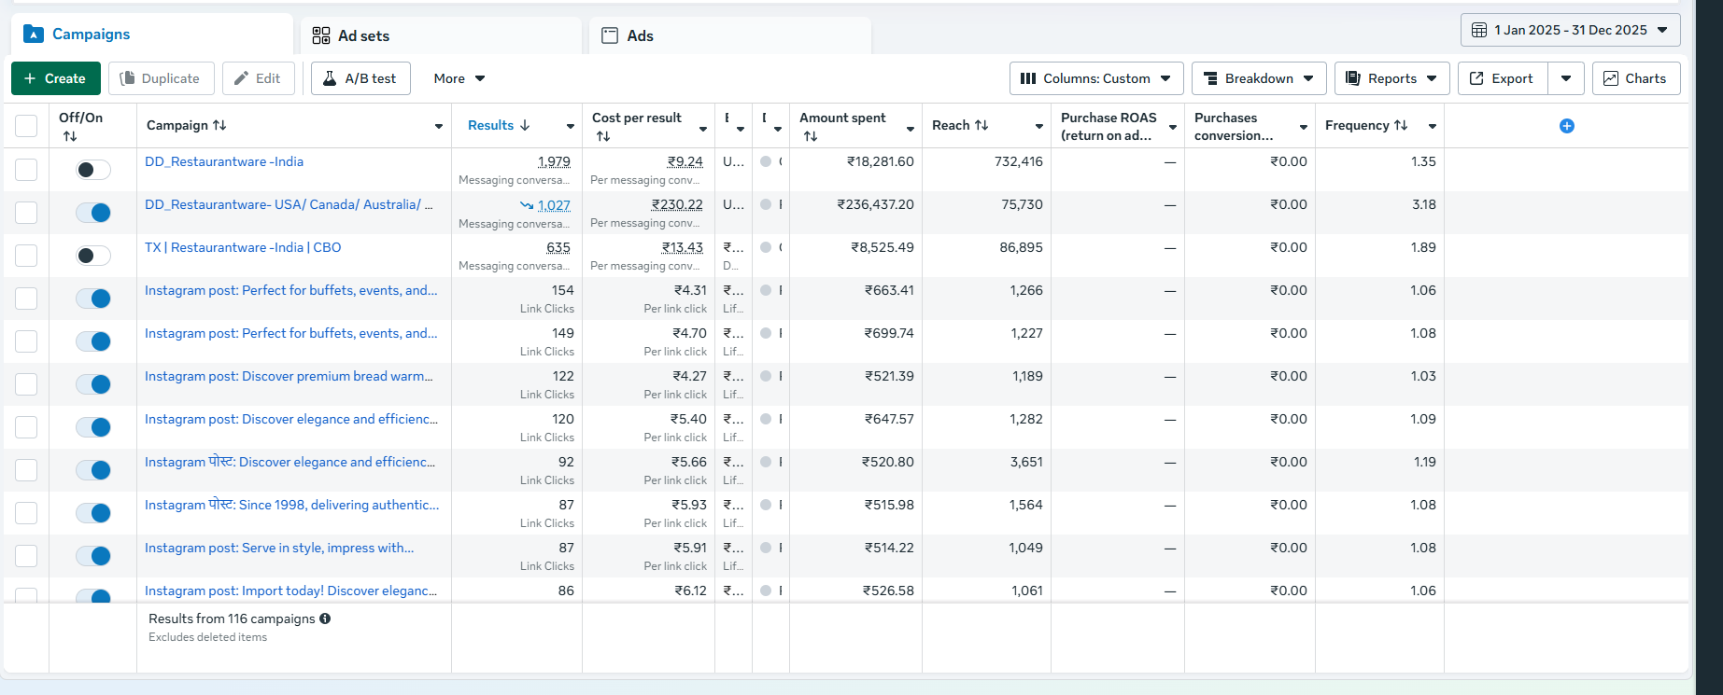
Task: Open TX | Restaurantware -India | CBO campaign link
Action: 243,247
